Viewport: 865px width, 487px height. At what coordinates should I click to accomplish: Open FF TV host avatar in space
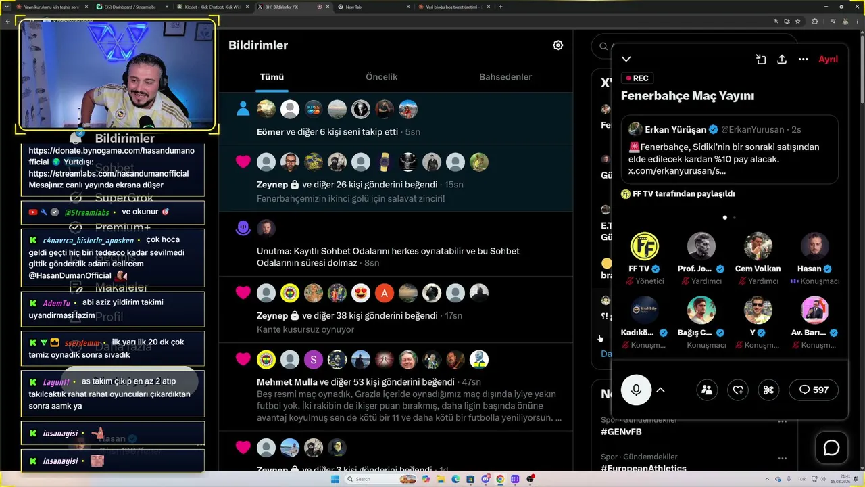[644, 247]
